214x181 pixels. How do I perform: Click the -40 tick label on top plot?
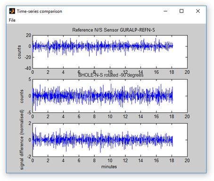point(28,68)
